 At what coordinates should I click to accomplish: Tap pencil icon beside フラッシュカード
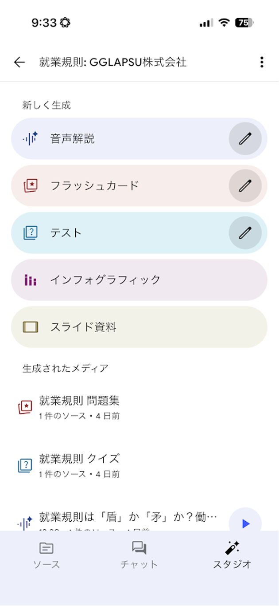click(245, 185)
